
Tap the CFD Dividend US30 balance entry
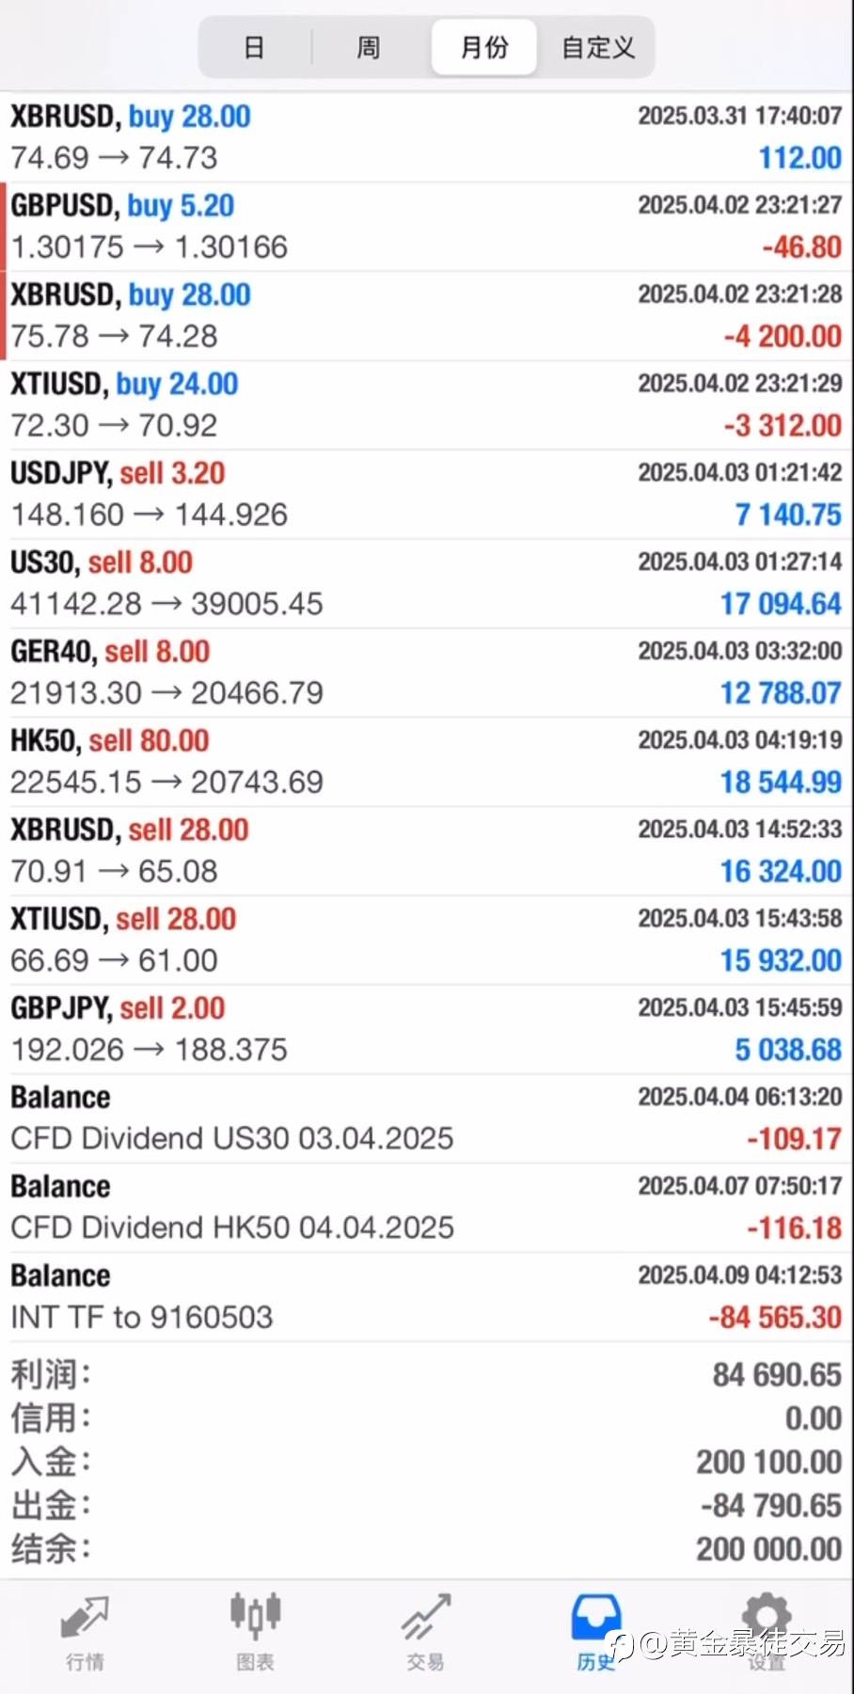click(427, 1118)
